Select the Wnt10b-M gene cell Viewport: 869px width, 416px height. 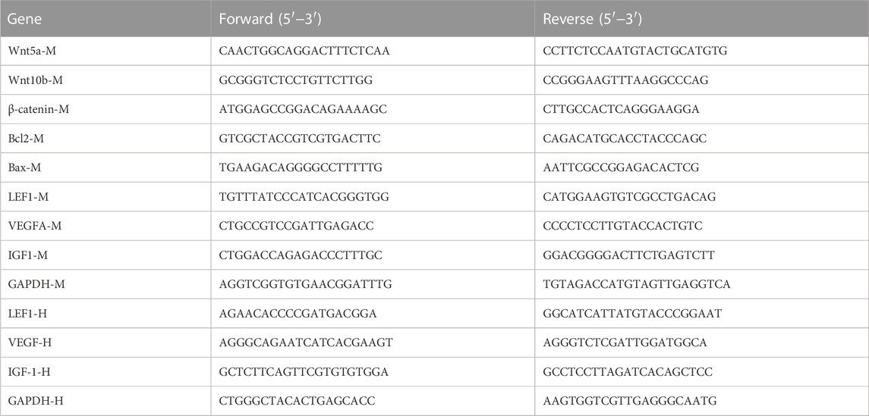[105, 80]
